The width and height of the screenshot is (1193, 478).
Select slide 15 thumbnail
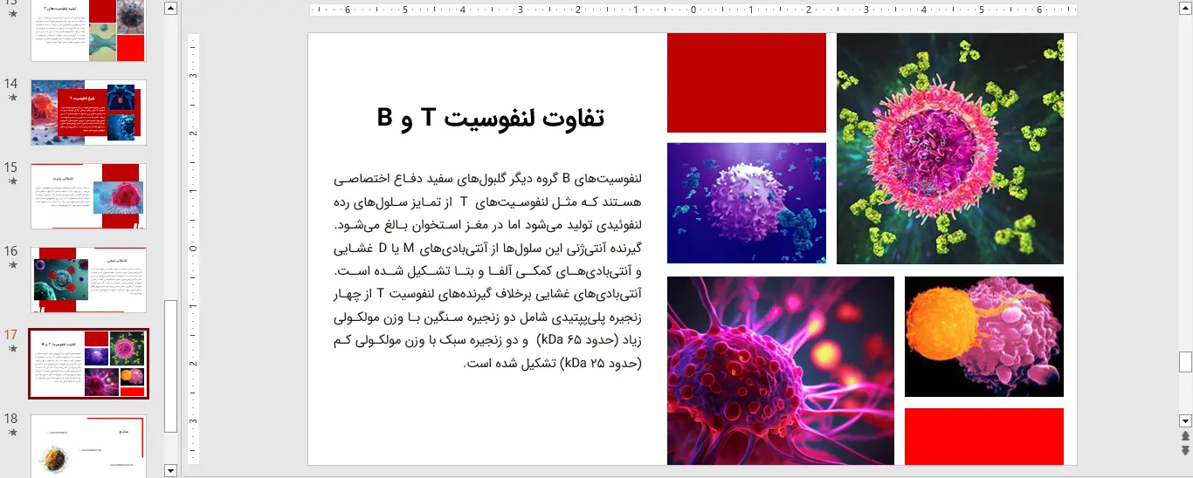click(88, 196)
